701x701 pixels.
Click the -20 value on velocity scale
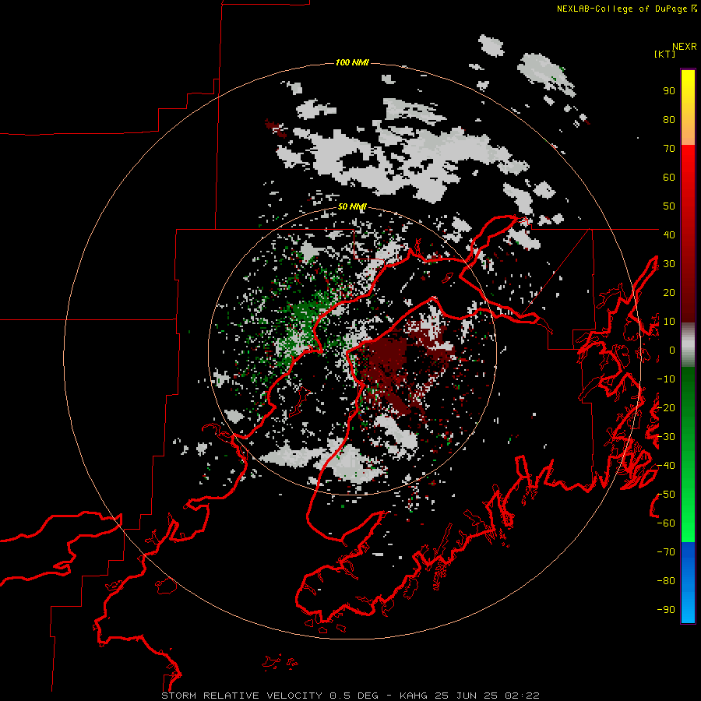click(666, 407)
